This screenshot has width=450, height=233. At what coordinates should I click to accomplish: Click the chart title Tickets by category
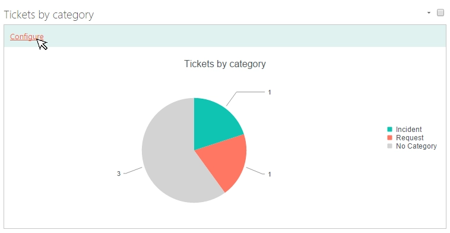pos(225,64)
